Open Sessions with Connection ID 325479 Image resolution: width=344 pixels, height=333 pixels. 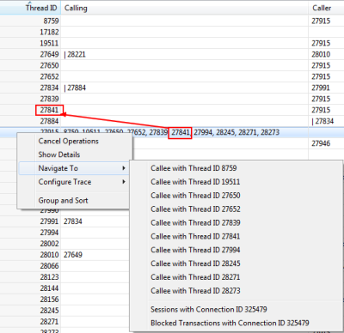coord(209,310)
